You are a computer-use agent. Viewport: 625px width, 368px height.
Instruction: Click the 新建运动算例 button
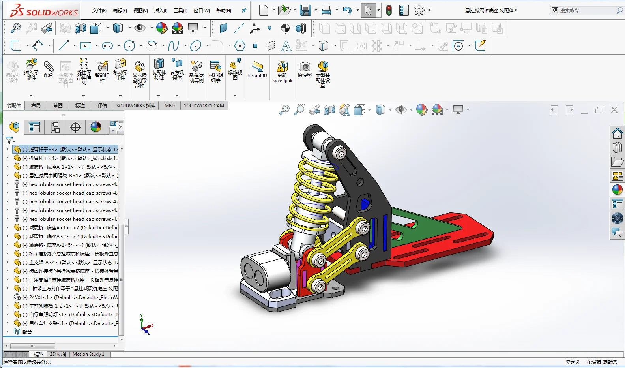[x=196, y=71]
